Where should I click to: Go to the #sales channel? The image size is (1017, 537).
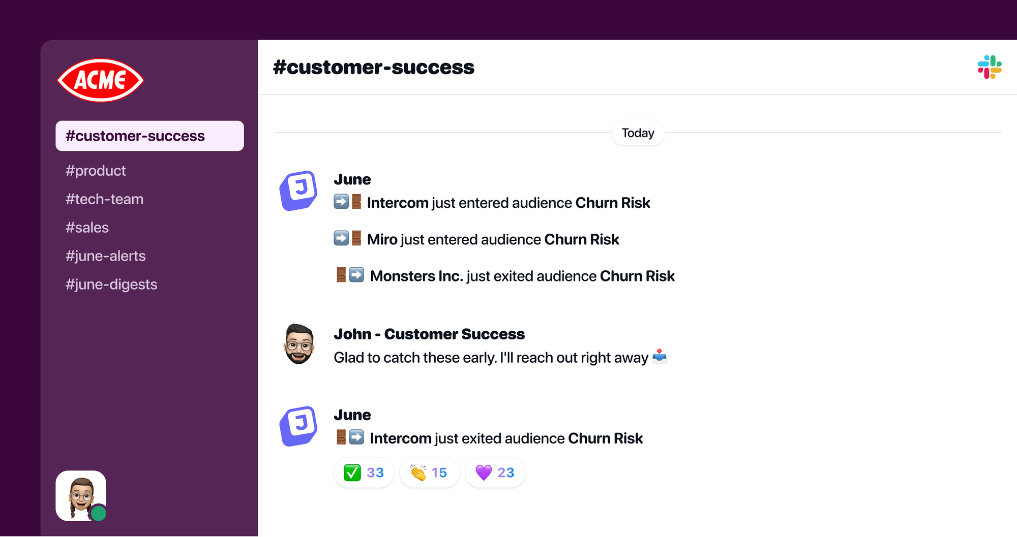pyautogui.click(x=87, y=228)
